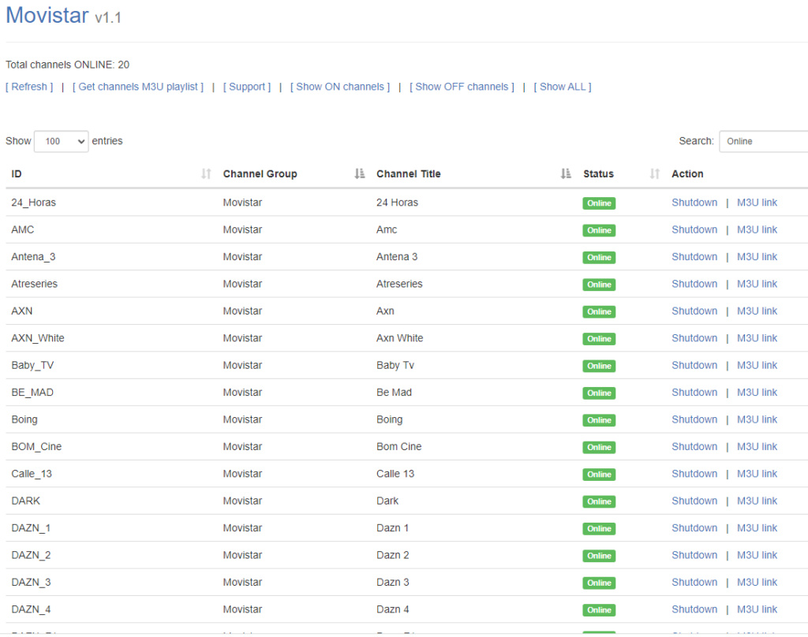Click the Search input field
Viewport: 808px width, 637px height.
tap(764, 141)
